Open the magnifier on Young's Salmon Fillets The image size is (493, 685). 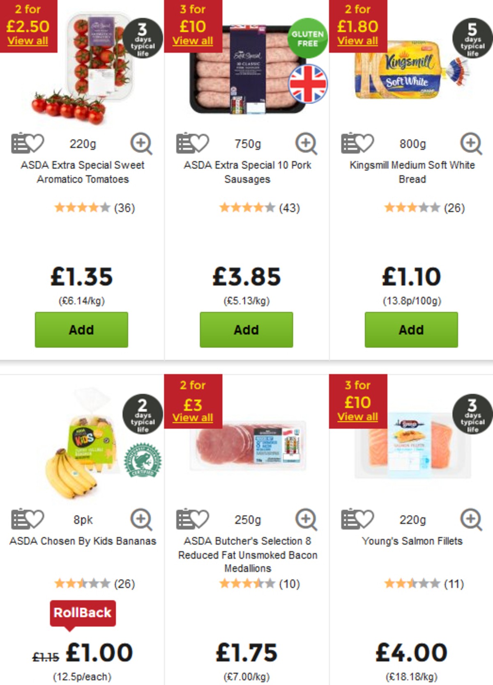[472, 519]
